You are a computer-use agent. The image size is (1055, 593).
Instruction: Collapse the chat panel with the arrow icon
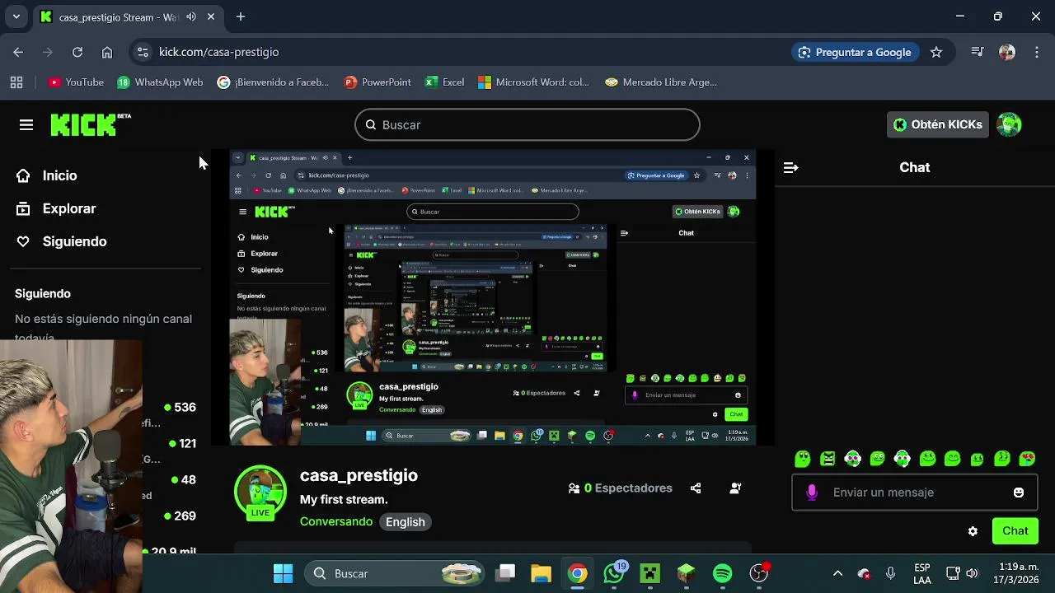[790, 167]
